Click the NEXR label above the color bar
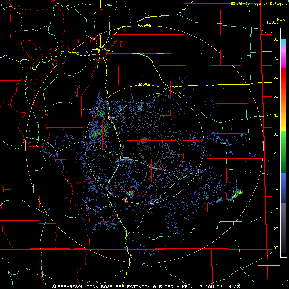The height and width of the screenshot is (289, 289). (x=282, y=19)
